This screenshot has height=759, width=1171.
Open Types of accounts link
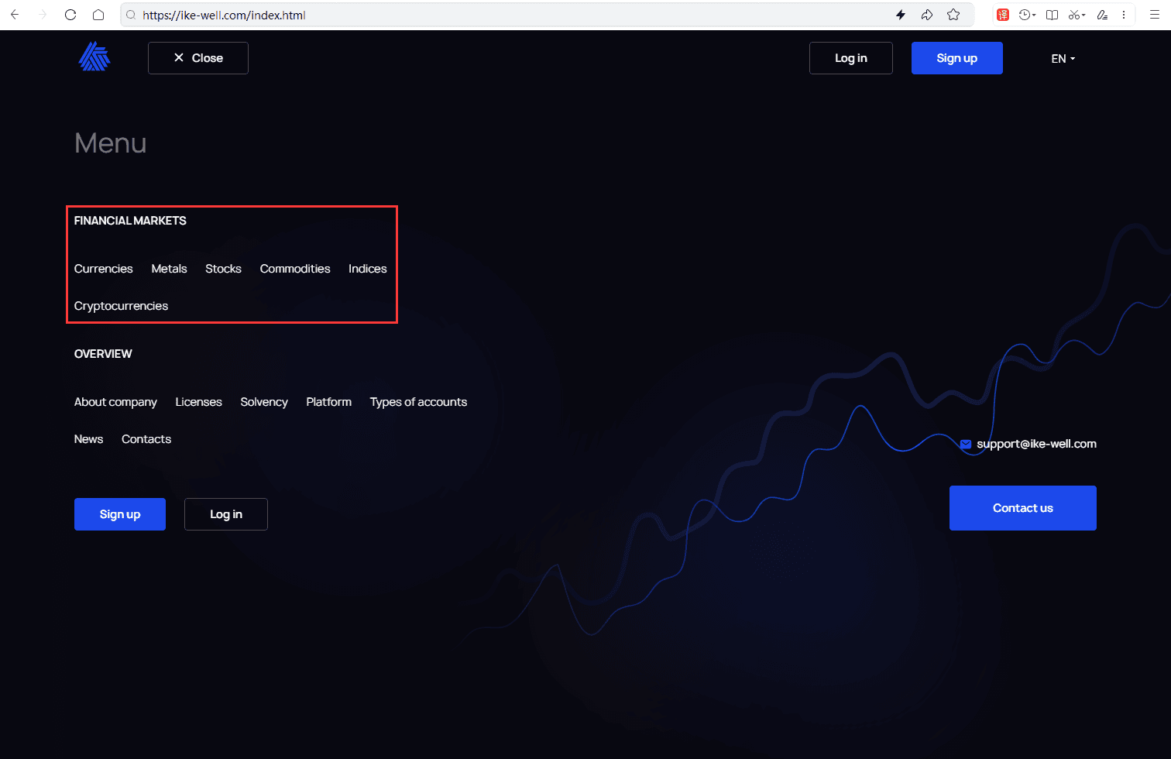pyautogui.click(x=418, y=402)
